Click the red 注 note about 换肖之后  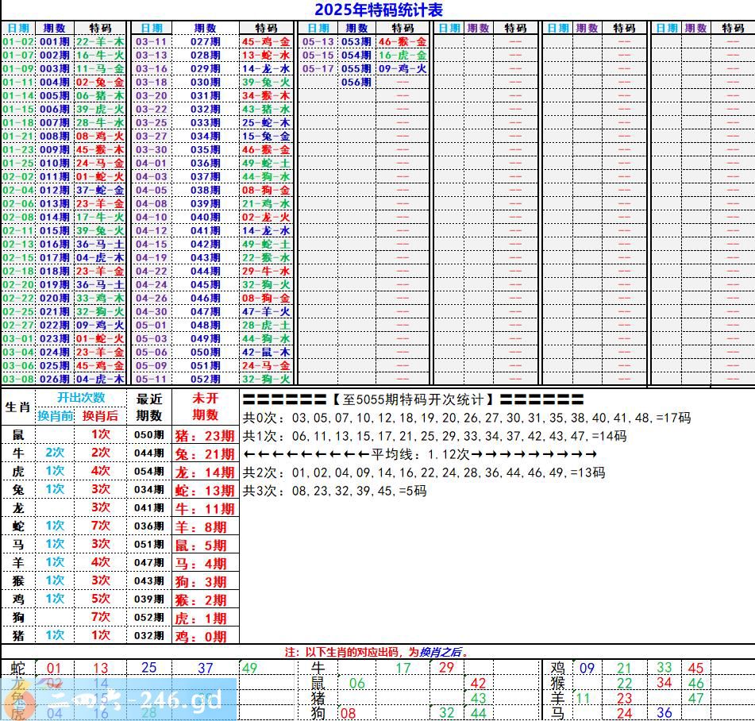point(377,652)
